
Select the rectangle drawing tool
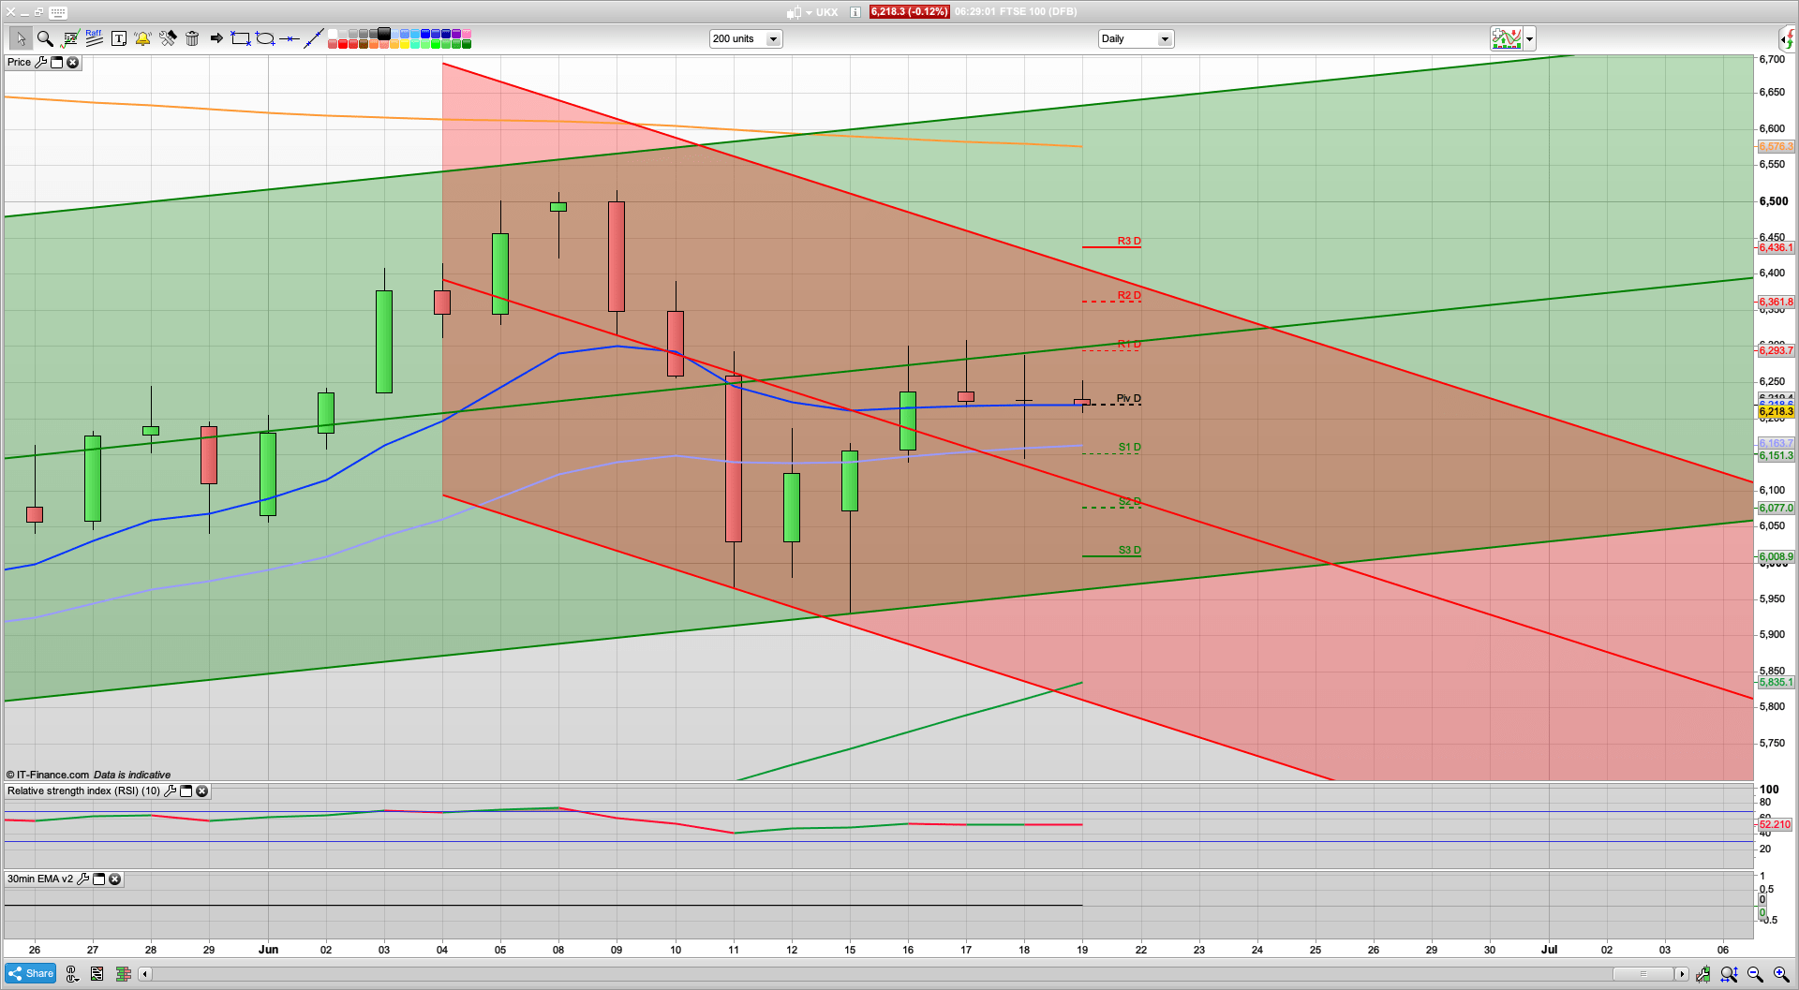click(x=241, y=38)
